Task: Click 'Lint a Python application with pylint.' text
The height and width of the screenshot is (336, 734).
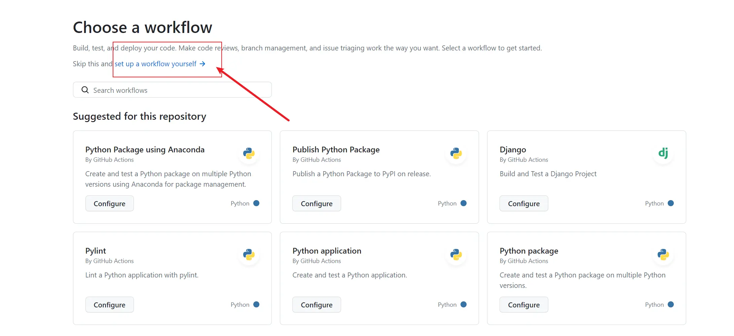Action: click(x=142, y=275)
